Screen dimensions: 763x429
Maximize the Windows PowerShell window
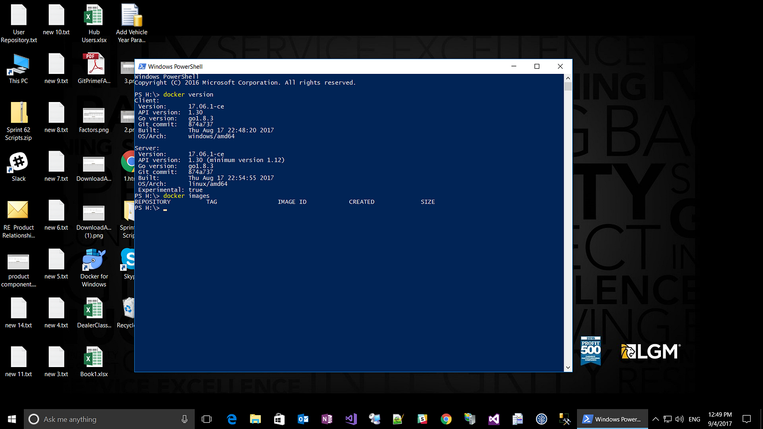point(537,66)
